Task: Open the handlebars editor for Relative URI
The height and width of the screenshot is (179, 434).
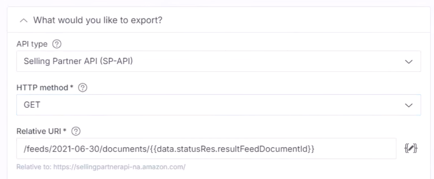Action: (411, 148)
